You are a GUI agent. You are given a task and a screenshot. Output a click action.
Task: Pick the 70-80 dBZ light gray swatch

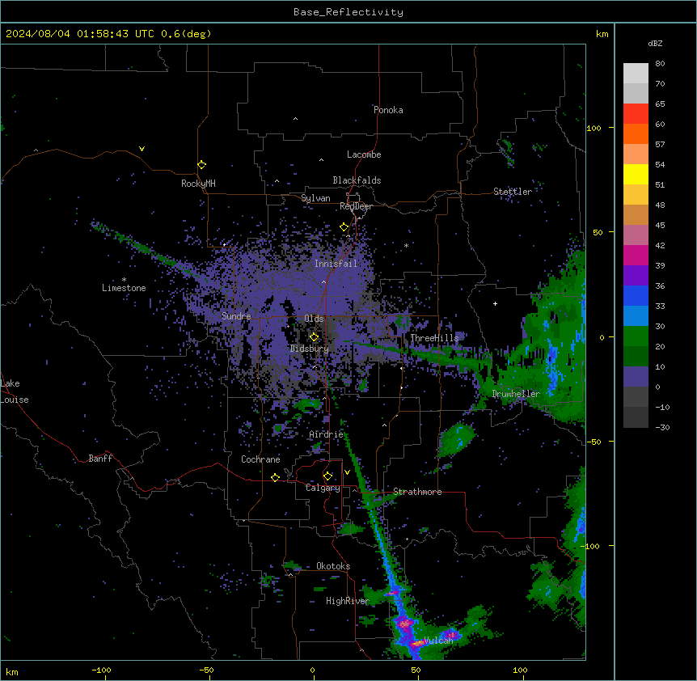[x=636, y=74]
